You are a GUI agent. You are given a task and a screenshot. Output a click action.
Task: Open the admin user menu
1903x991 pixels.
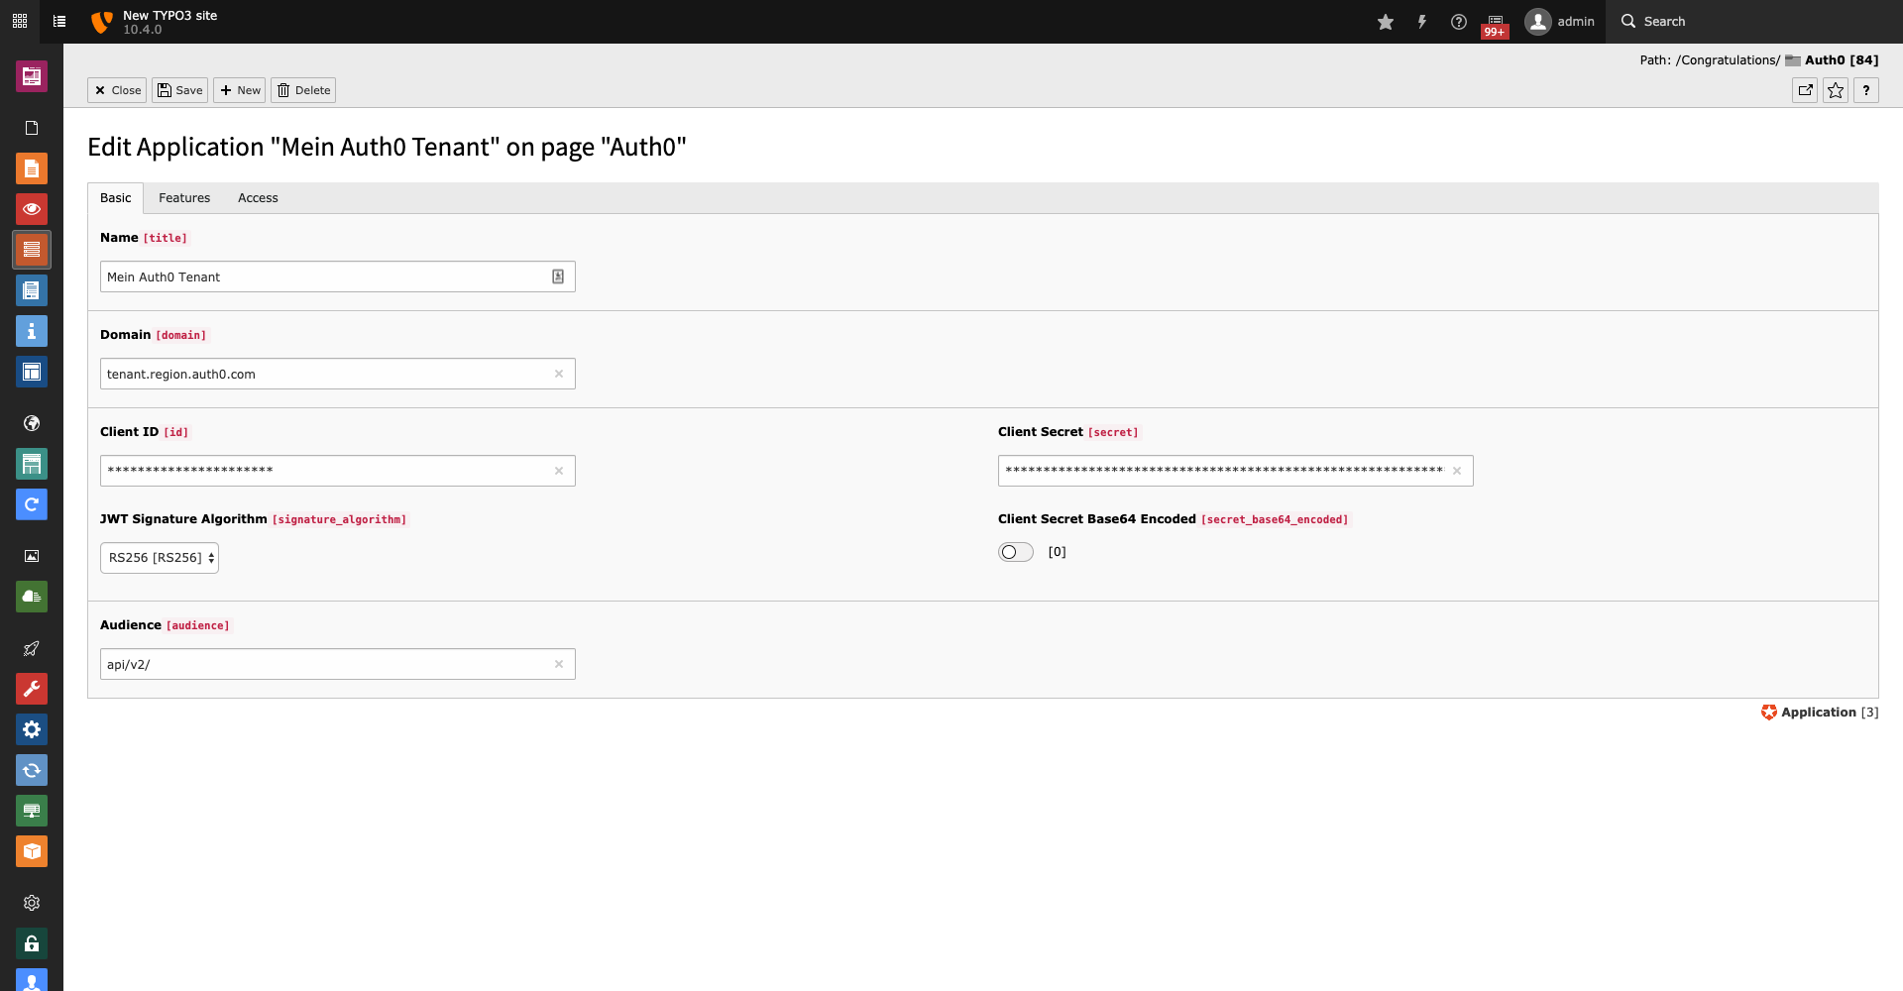tap(1560, 22)
